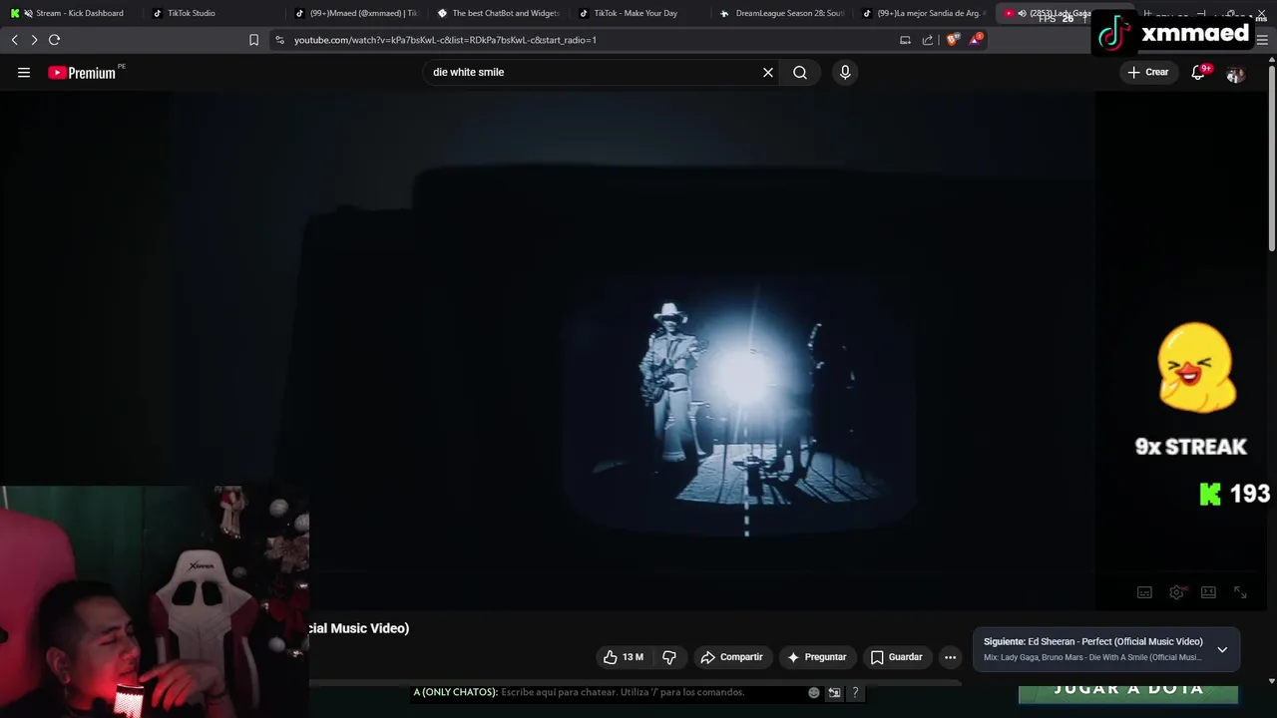Open emoji picker in Dota chat bar

tap(814, 692)
